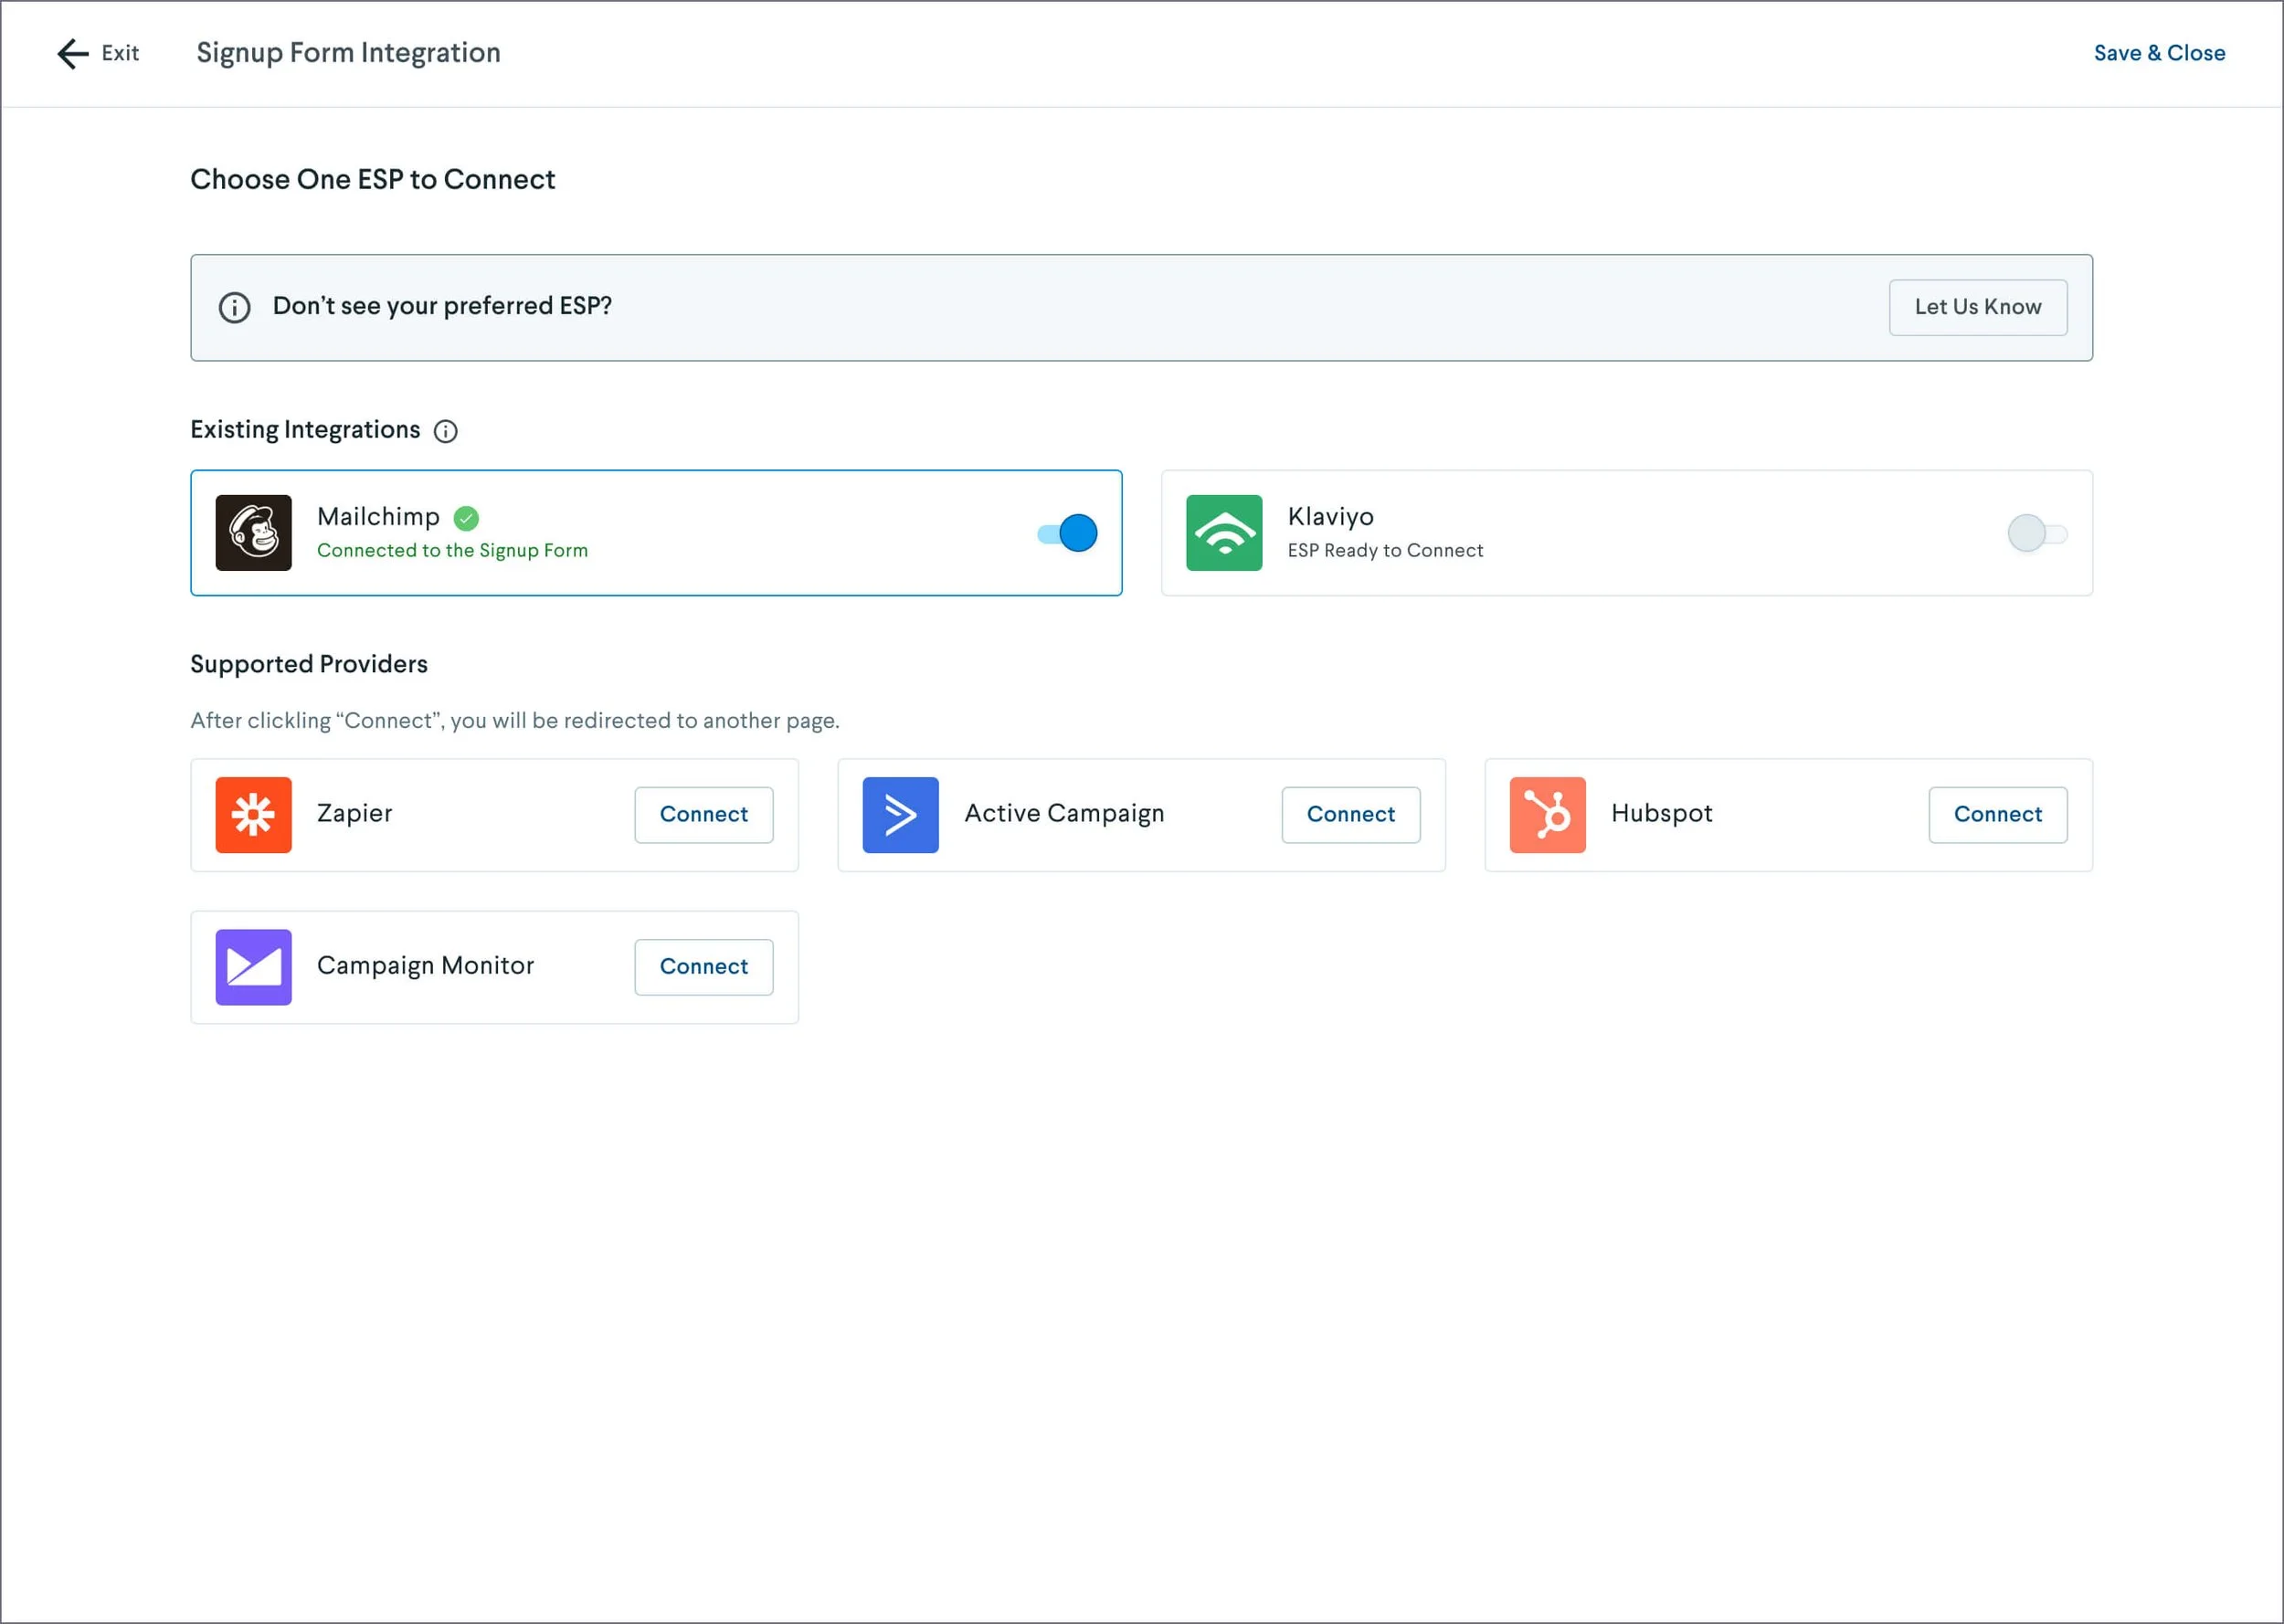2284x1624 pixels.
Task: Click the orange Zapier asterisk icon
Action: point(253,815)
